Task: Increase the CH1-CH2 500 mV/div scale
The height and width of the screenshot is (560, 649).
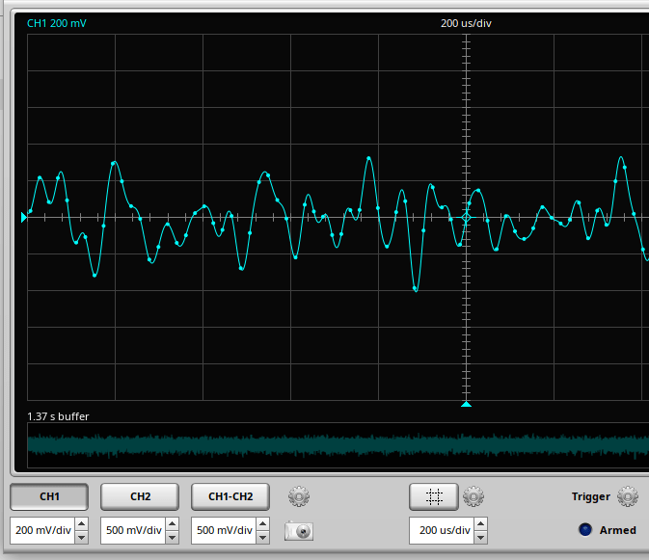Action: (263, 524)
